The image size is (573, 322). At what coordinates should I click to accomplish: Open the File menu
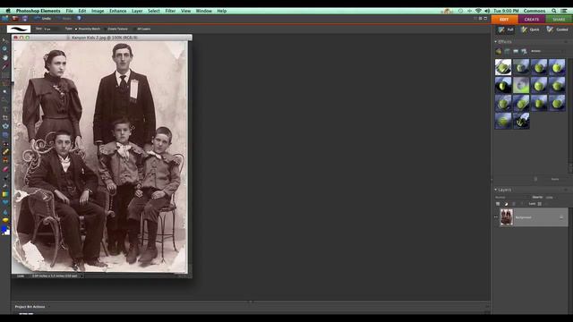point(69,11)
